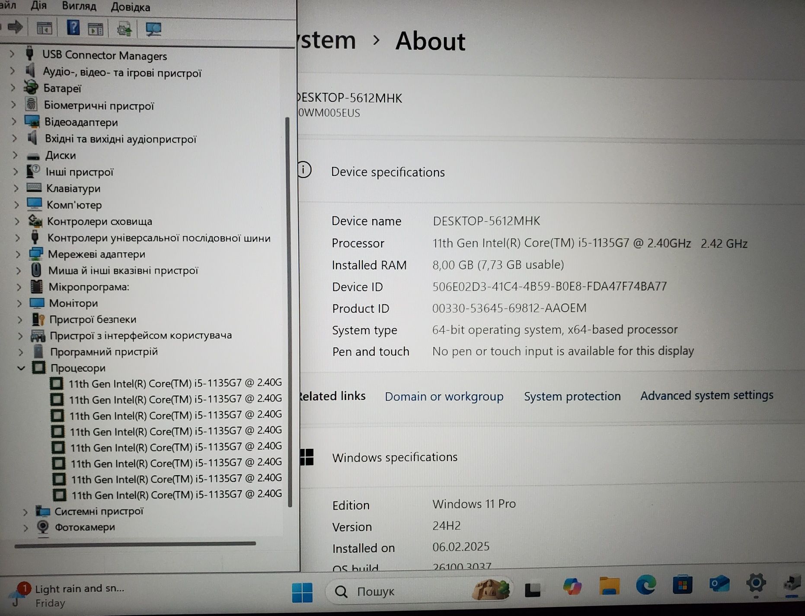The width and height of the screenshot is (805, 616).
Task: Expand the Диски category
Action: [15, 155]
